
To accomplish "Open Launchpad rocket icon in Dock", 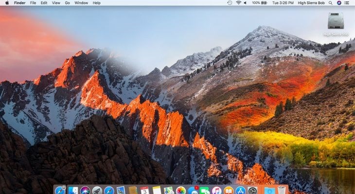I will (x=97, y=190).
